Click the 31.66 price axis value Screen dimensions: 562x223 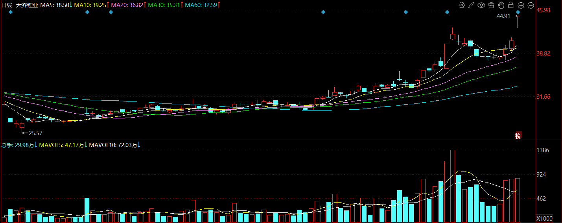[x=544, y=97]
